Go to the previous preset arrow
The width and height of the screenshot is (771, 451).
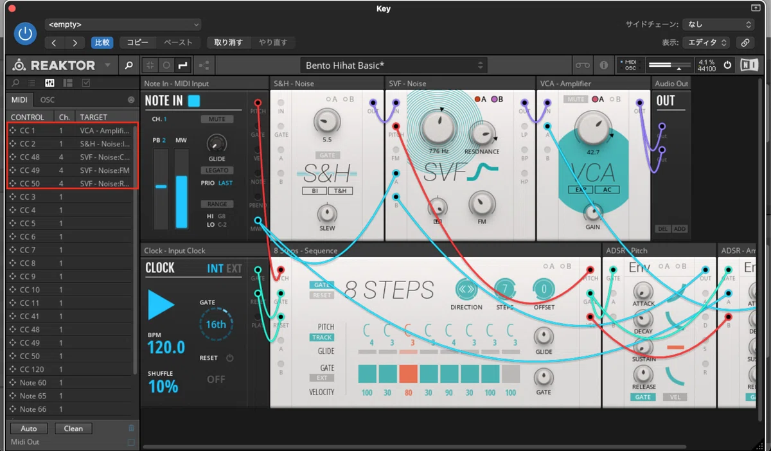click(x=54, y=42)
